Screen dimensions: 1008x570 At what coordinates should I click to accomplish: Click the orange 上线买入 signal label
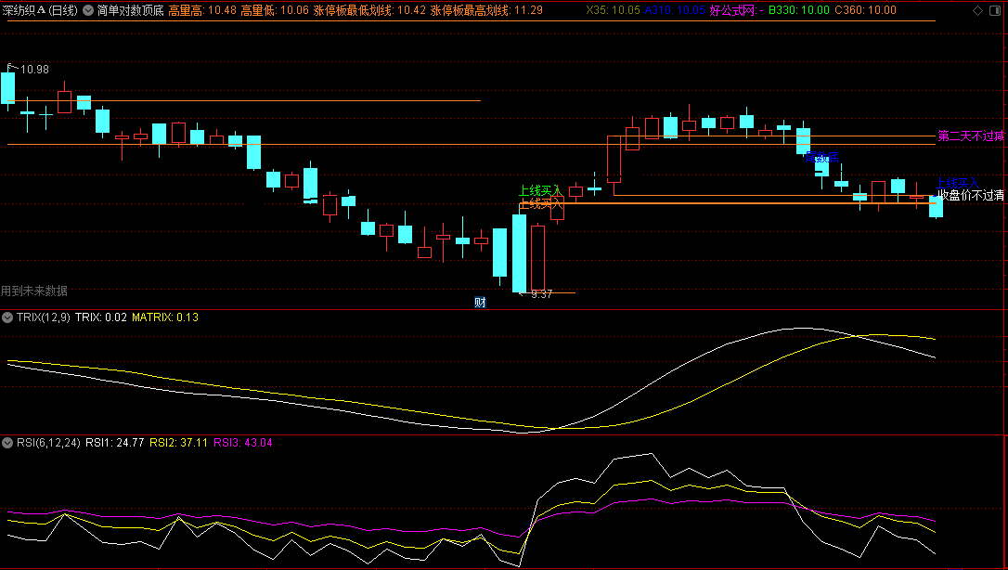click(x=540, y=204)
